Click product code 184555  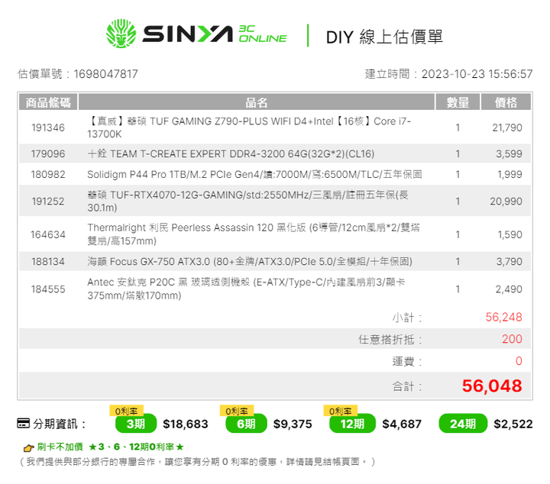[48, 289]
